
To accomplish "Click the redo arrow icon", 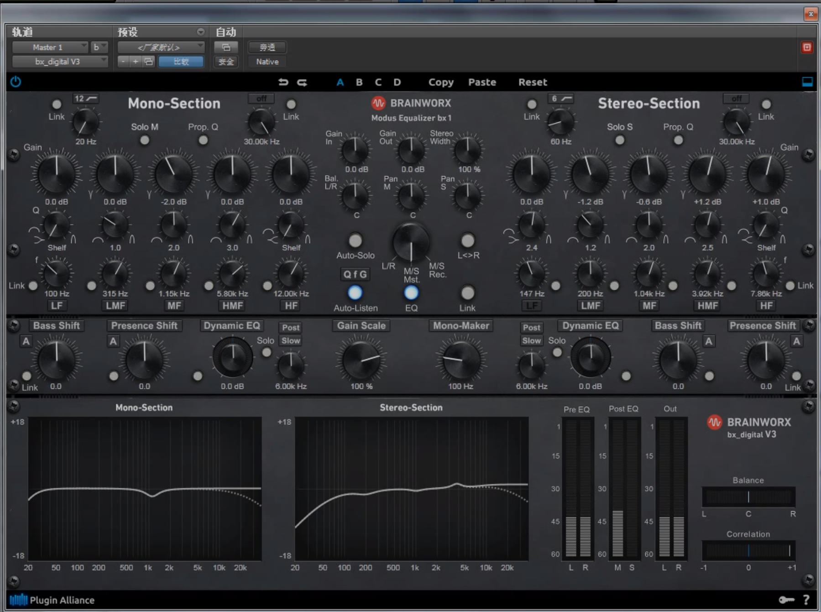I will click(x=302, y=82).
